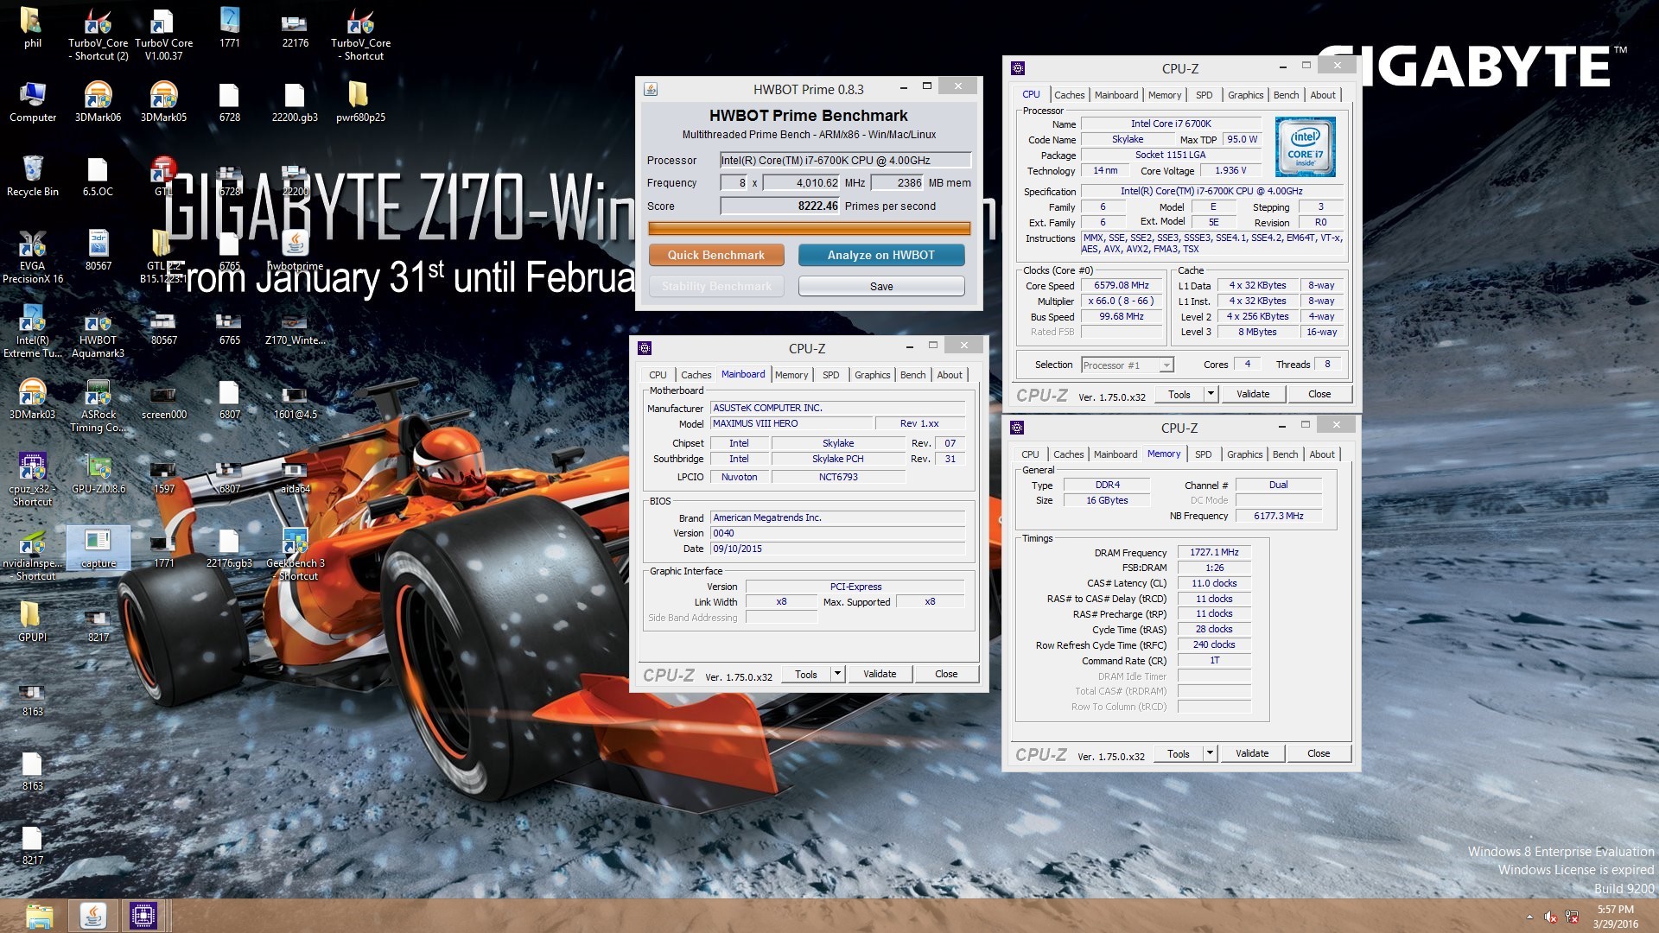Click the Multiplier value x 66.0

[x=1122, y=301]
